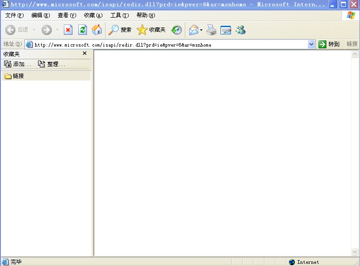
Task: Open the Messenger toolbar icon
Action: coord(240,30)
